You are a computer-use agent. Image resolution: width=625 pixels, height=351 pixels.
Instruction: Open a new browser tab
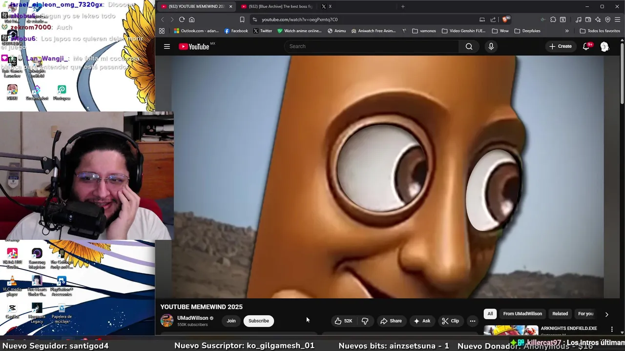(x=403, y=6)
